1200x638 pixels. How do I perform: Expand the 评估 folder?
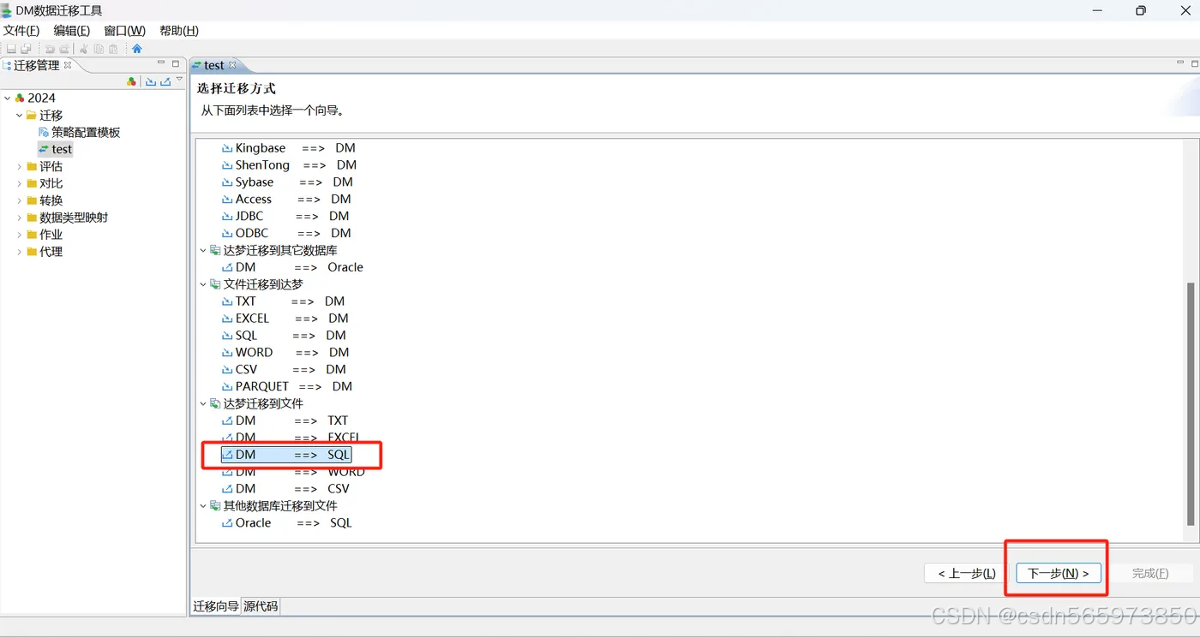pyautogui.click(x=20, y=166)
